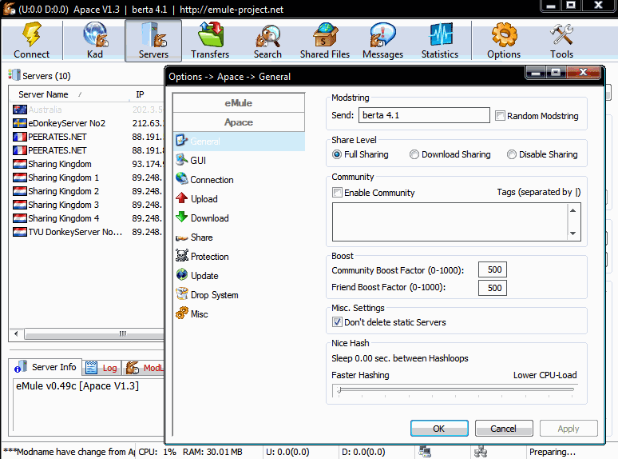Viewport: 618px width, 459px height.
Task: Click the server list horizontal scrollbar thumb
Action: 94,334
